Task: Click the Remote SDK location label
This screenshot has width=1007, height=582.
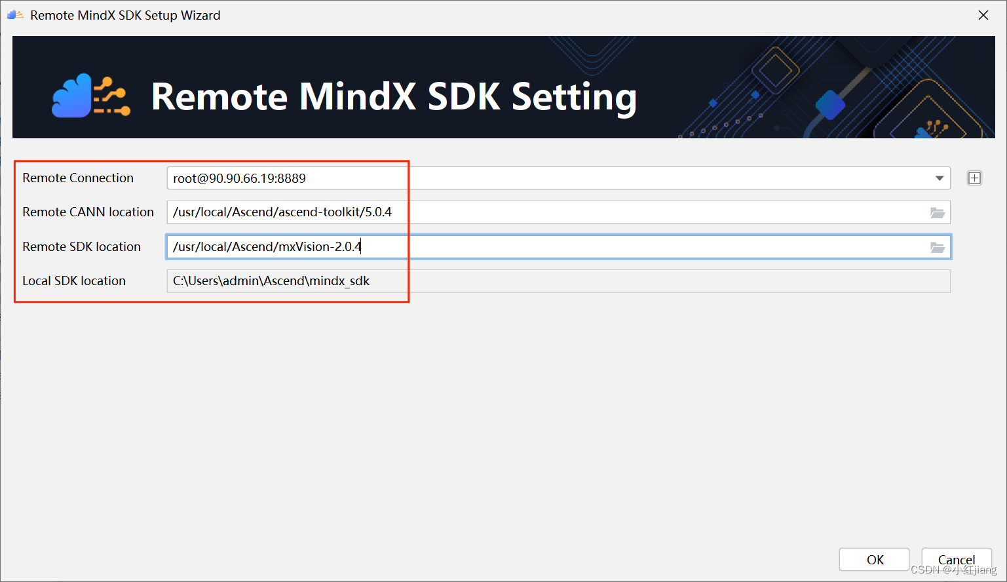Action: coord(81,247)
